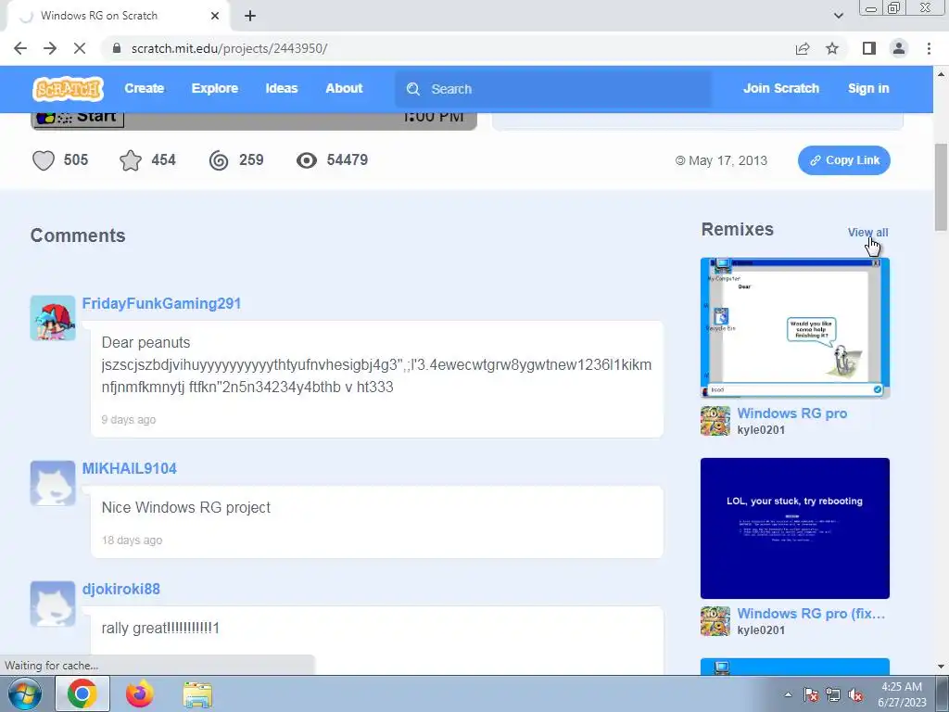Screen dimensions: 949x712
Task: Click the taskbar clock 4:25 AM
Action: (902, 687)
